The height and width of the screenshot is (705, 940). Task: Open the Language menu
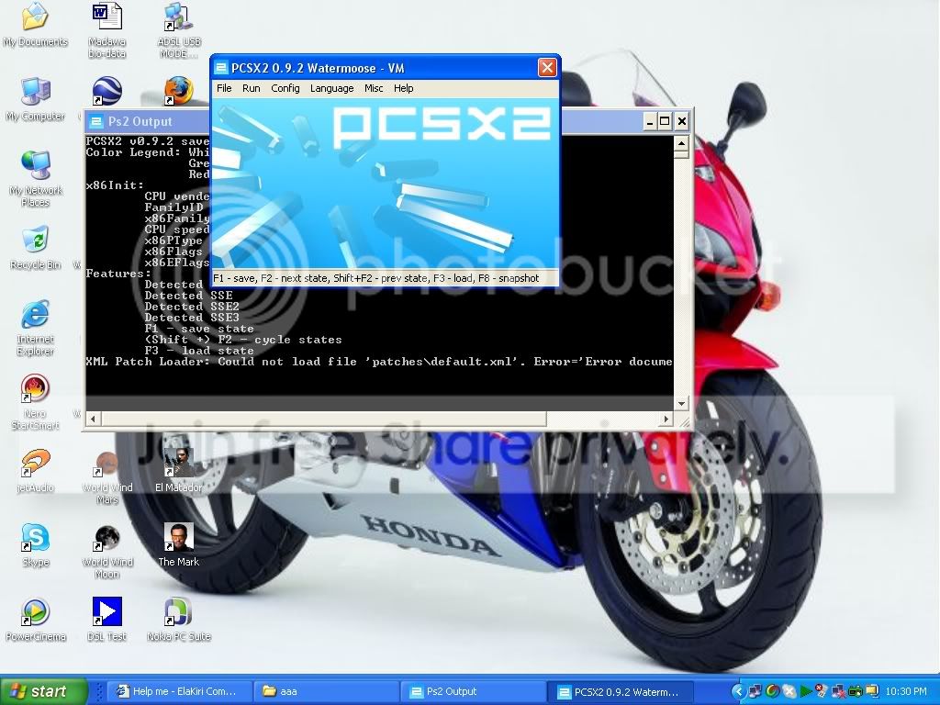[331, 88]
